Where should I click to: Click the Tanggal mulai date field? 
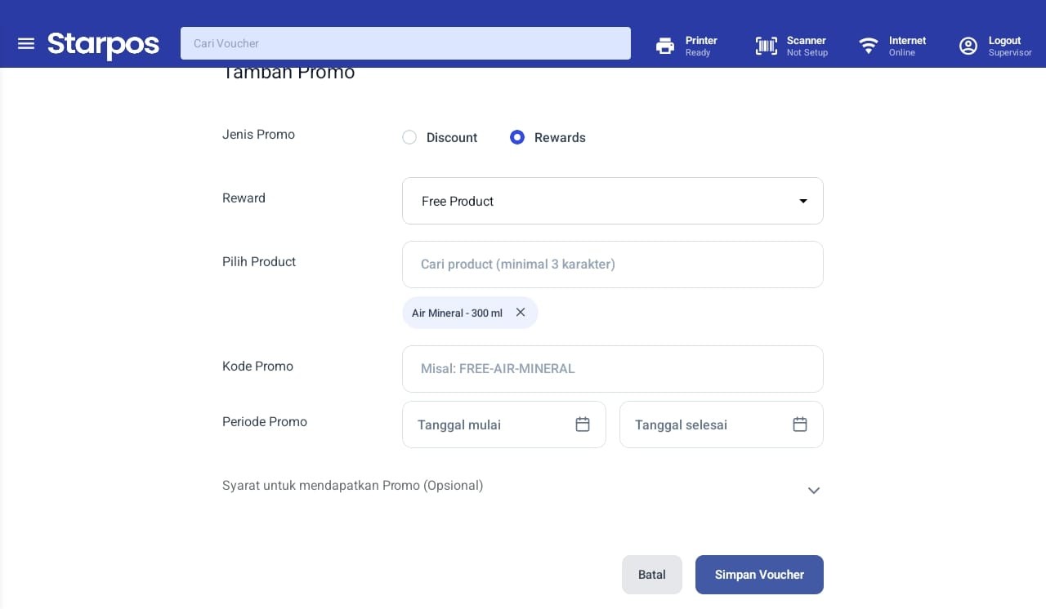pos(504,425)
